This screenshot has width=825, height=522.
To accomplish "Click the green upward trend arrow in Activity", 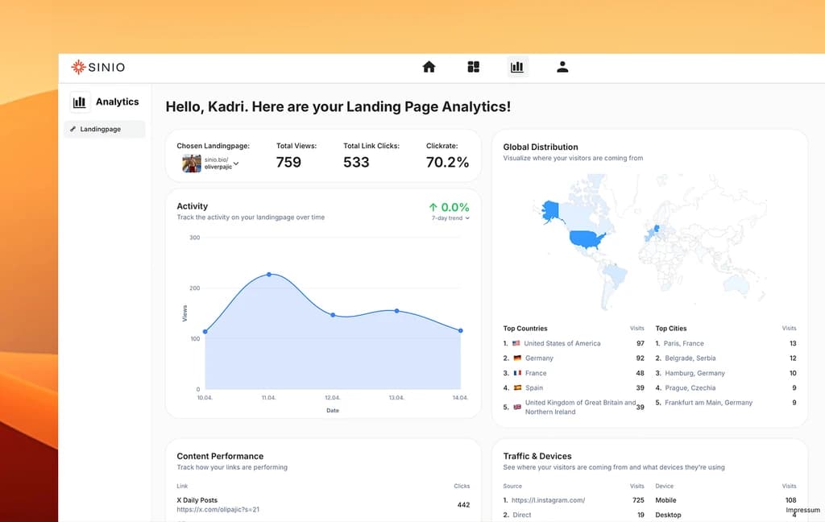I will coord(433,207).
